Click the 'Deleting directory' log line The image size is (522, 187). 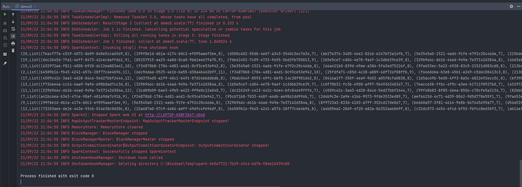(x=155, y=164)
